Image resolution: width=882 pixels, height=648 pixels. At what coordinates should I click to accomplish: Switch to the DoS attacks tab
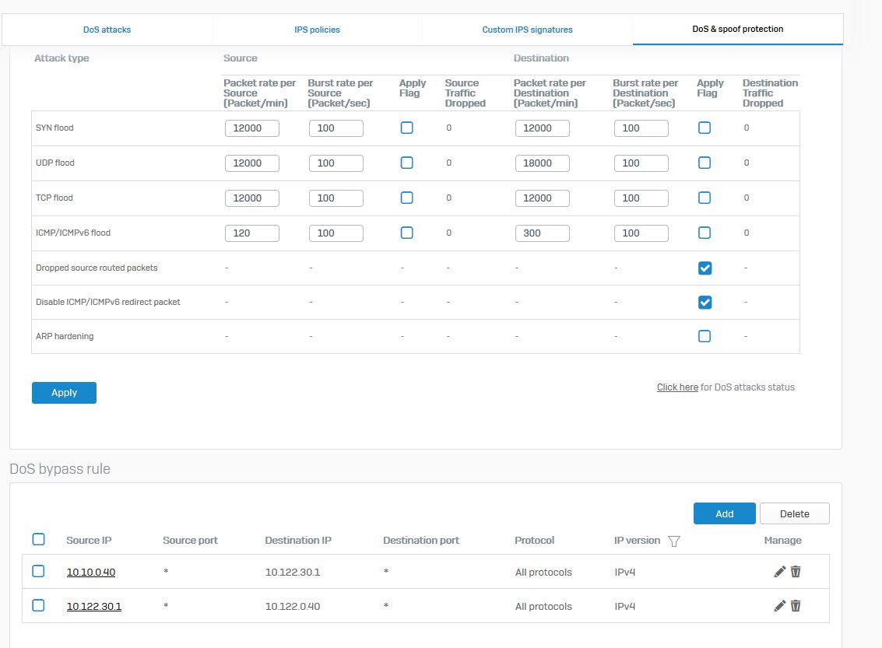107,30
